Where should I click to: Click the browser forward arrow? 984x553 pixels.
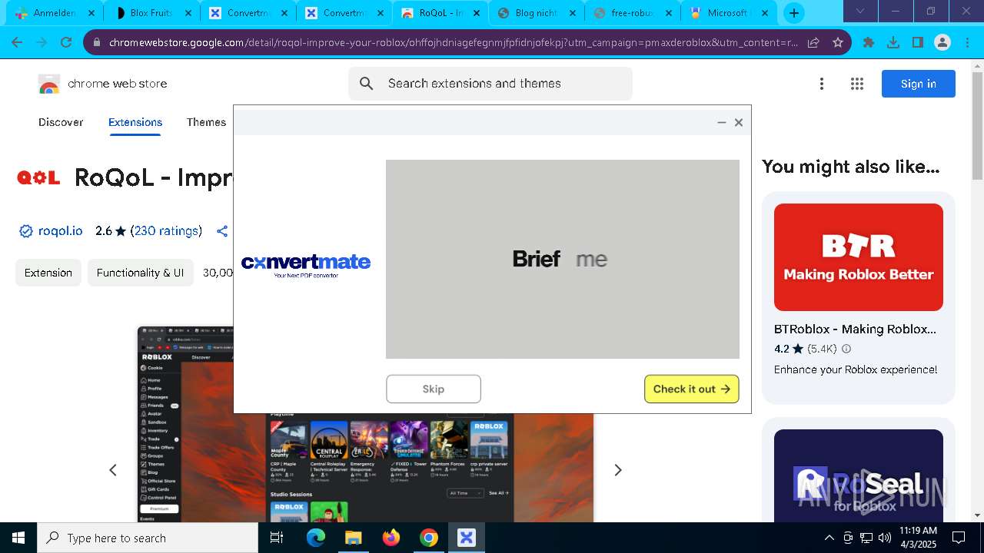pos(42,42)
